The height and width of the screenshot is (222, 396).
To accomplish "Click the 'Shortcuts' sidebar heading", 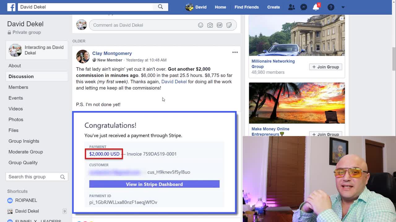I will [17, 191].
